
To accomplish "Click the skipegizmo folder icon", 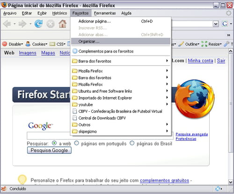I will tap(75, 131).
